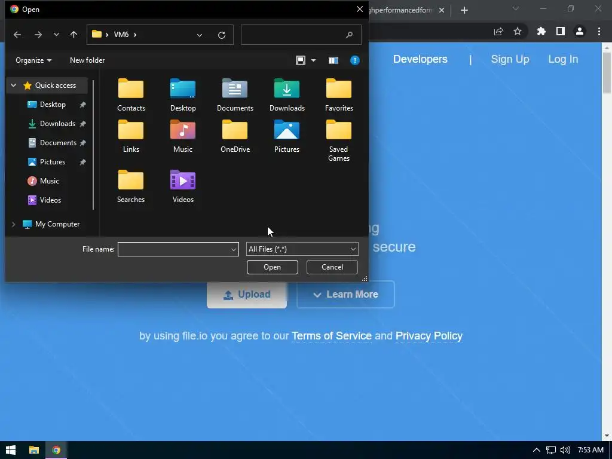612x459 pixels.
Task: Click the File name input field
Action: pos(174,249)
